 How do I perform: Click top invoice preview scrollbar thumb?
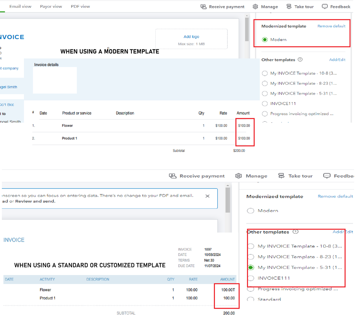pyautogui.click(x=247, y=29)
